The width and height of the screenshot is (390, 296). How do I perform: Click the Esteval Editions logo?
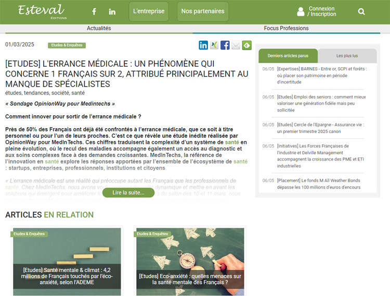(x=41, y=11)
